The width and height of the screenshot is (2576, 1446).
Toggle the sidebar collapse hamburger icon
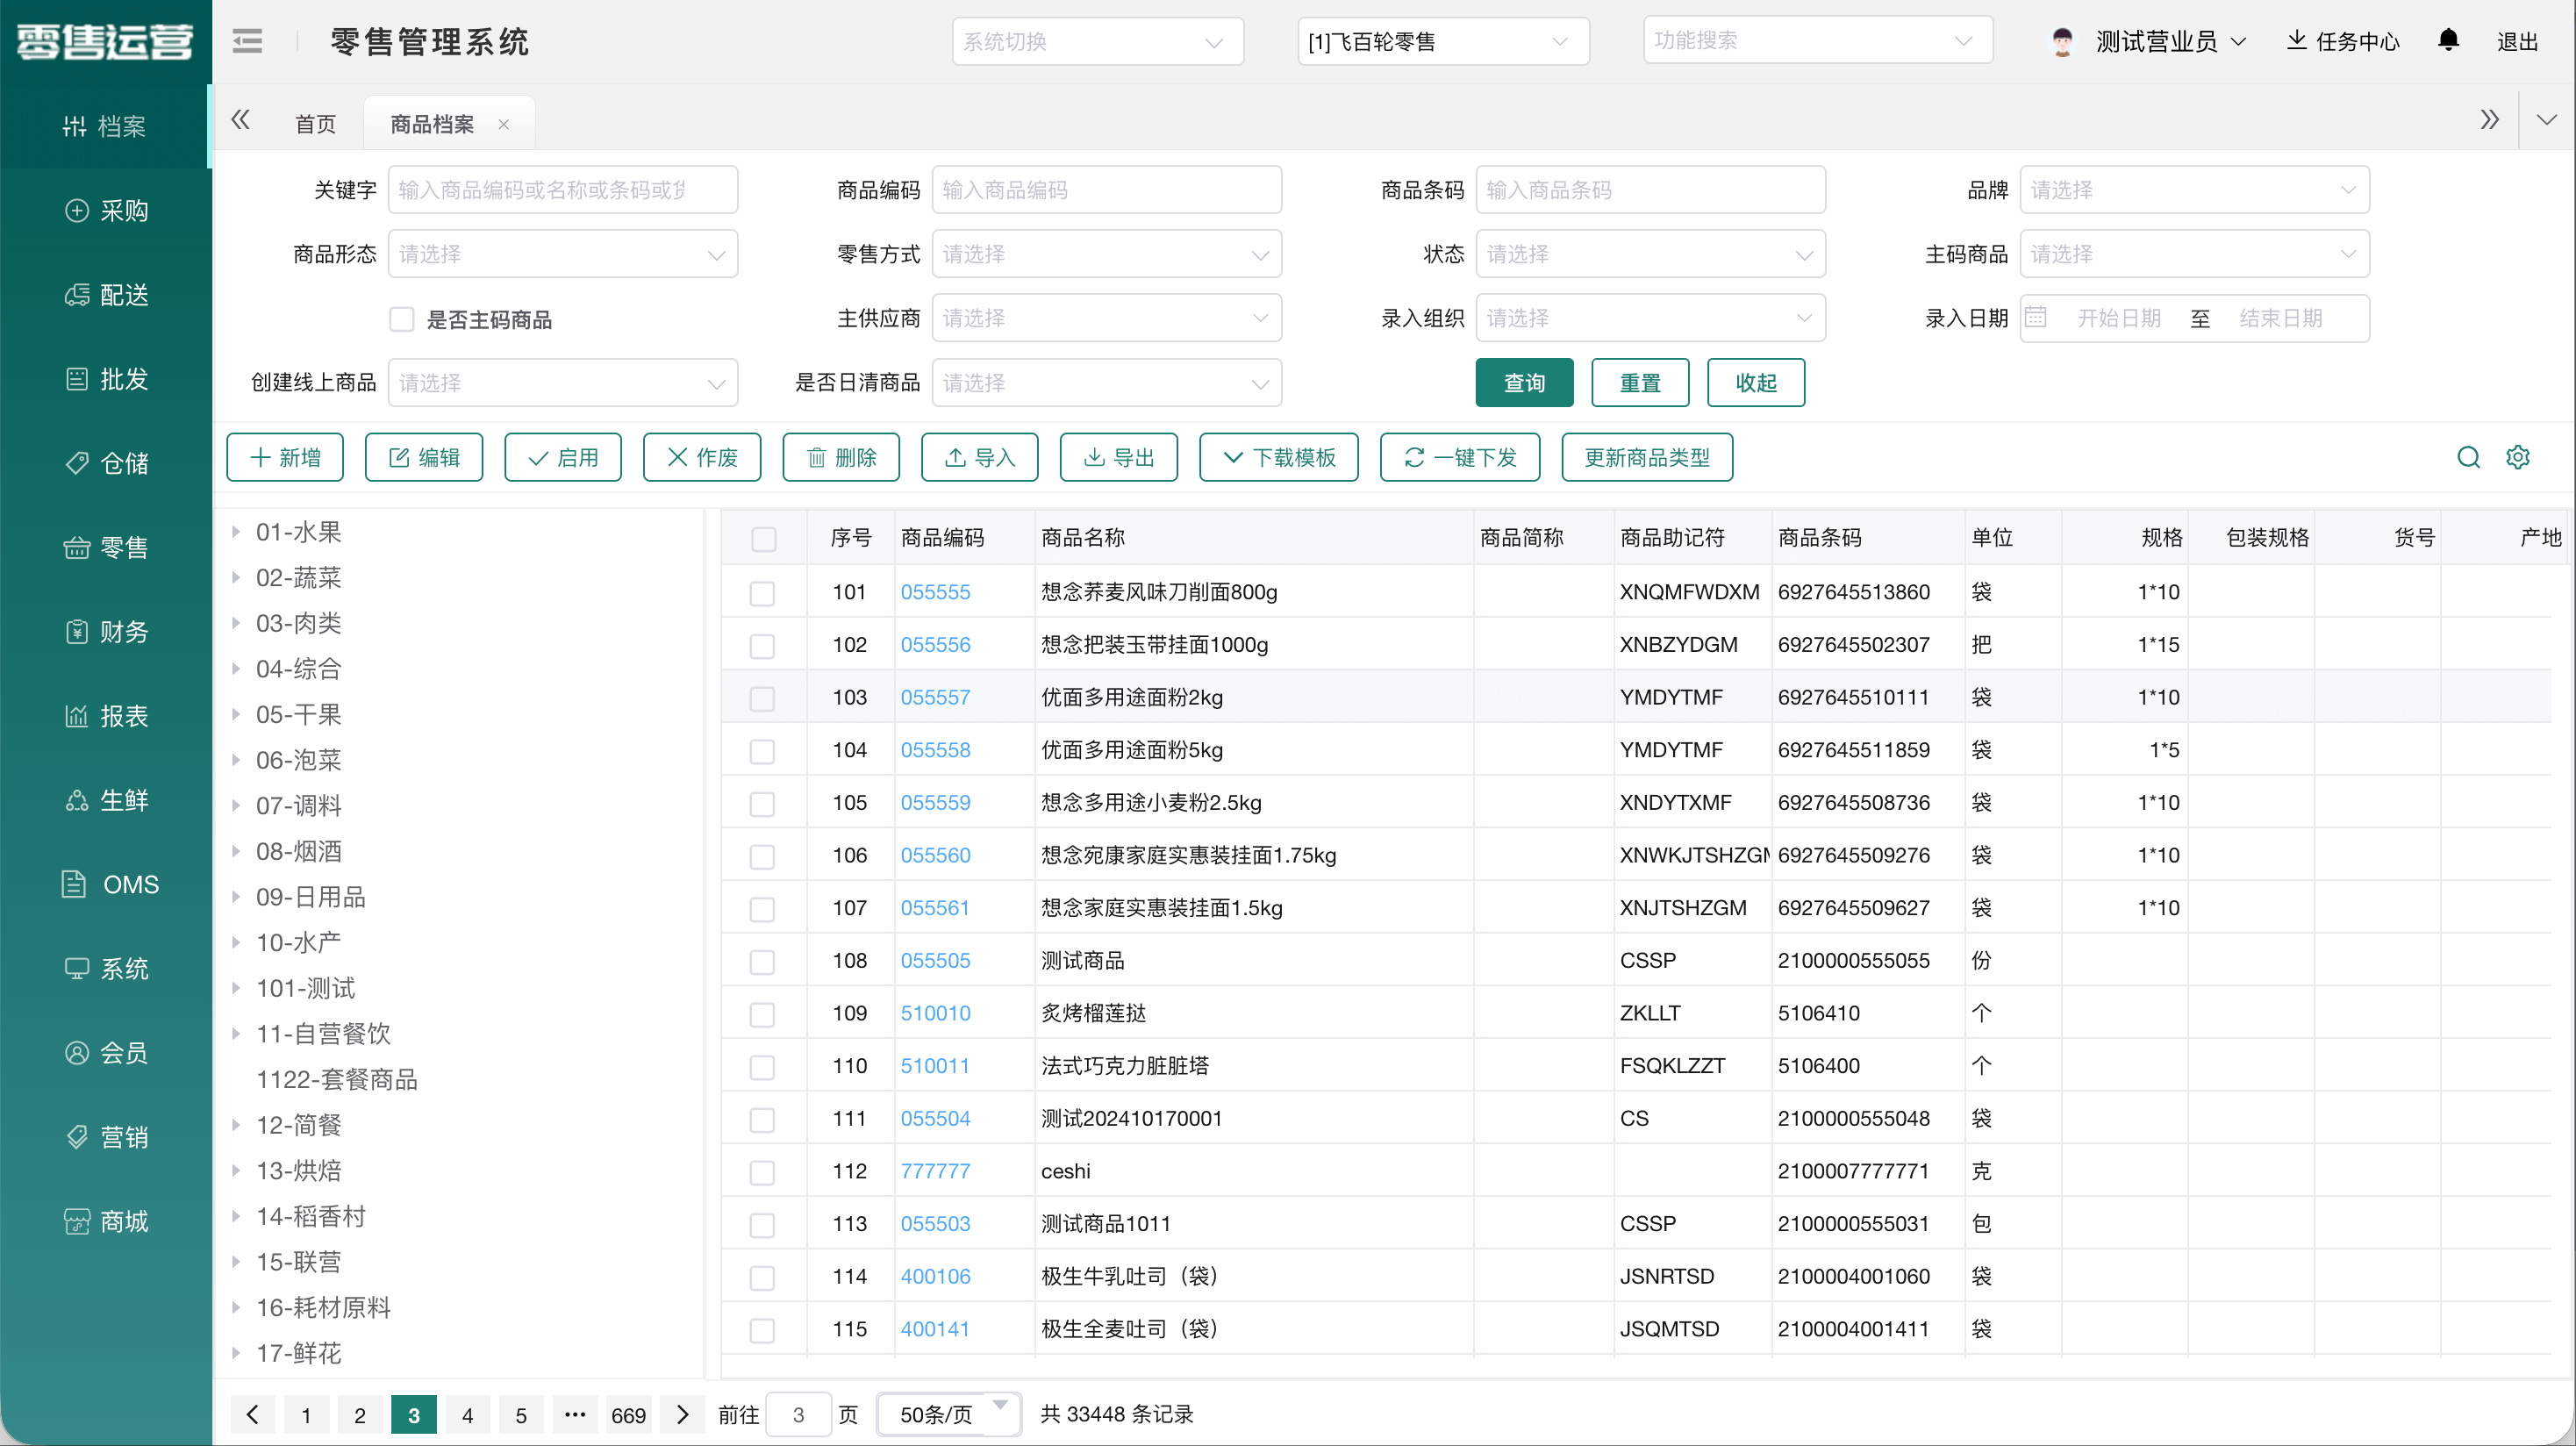click(x=247, y=41)
